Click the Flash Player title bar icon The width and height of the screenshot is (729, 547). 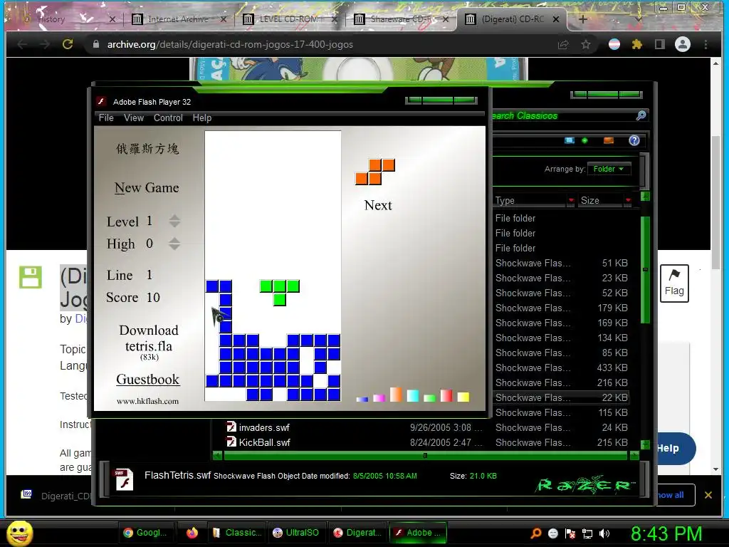pos(101,101)
